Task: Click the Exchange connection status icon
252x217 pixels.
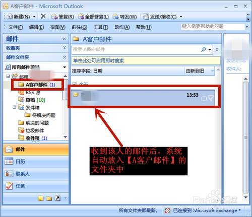Action: coord(167,210)
